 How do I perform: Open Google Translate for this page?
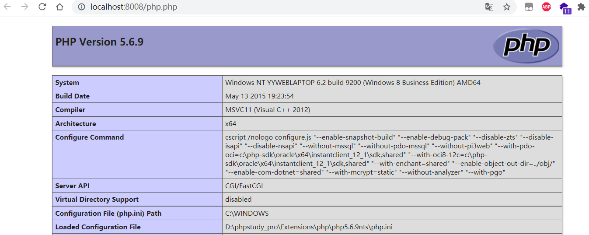click(489, 7)
